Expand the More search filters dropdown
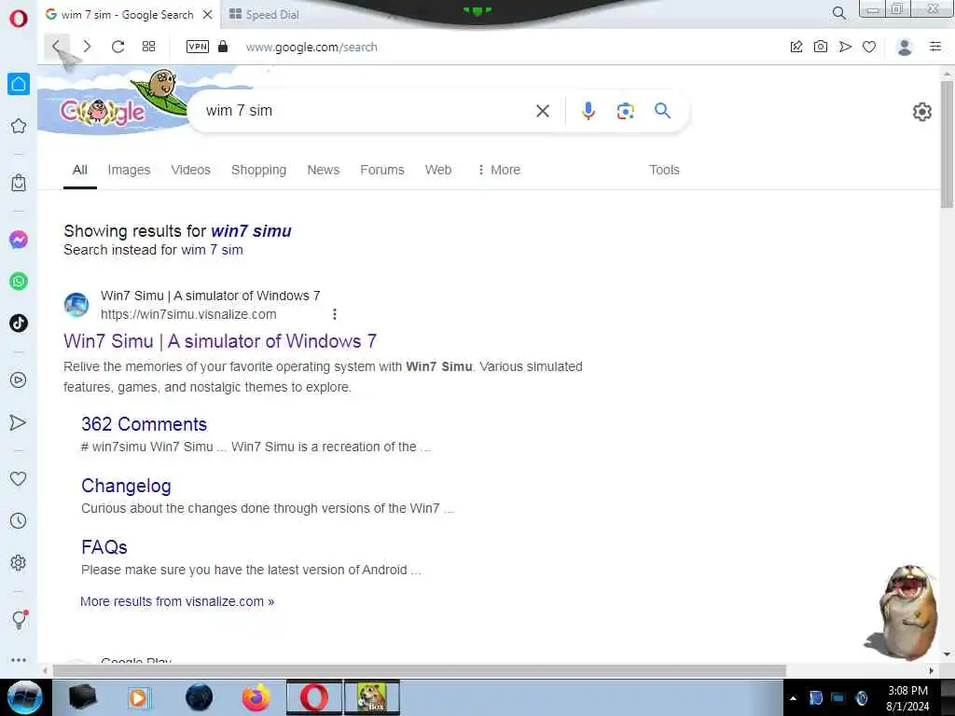The height and width of the screenshot is (716, 955). click(x=499, y=170)
